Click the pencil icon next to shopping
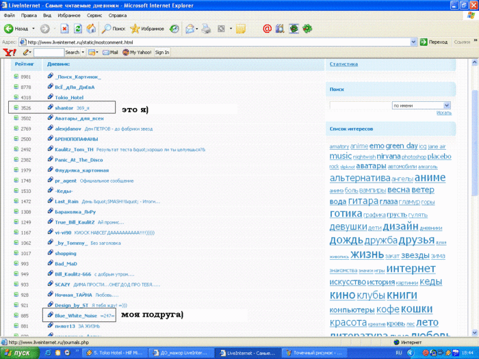479x359 pixels. (x=51, y=252)
